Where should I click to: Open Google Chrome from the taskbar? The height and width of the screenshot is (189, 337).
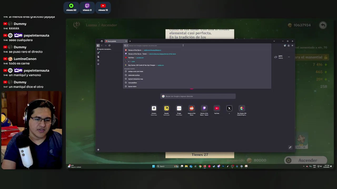click(x=200, y=166)
